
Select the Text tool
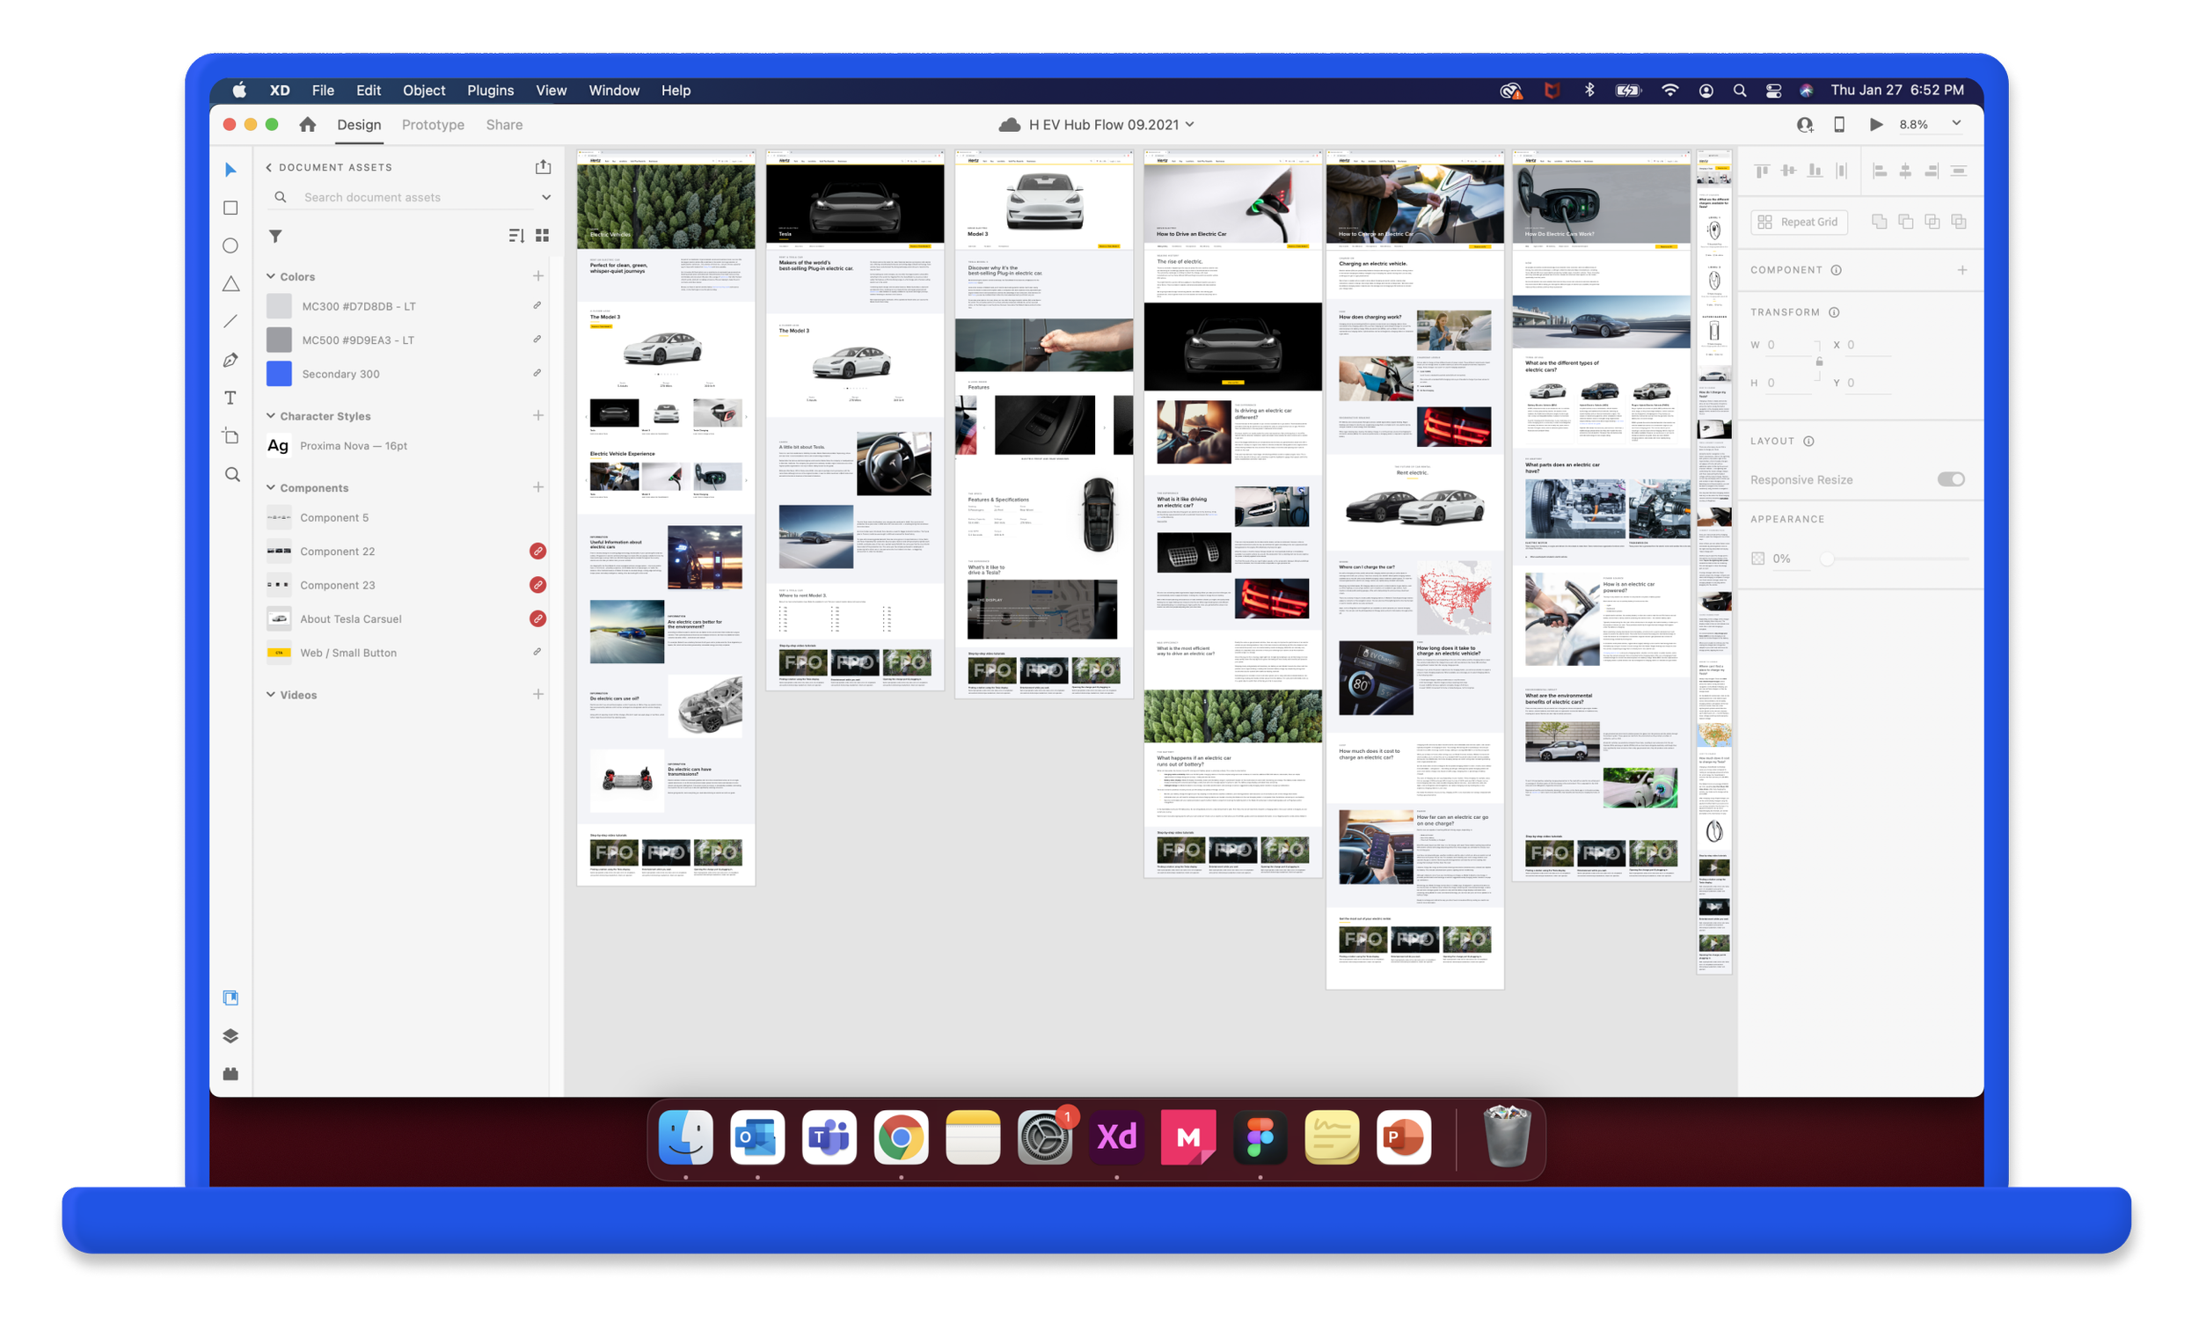pyautogui.click(x=230, y=398)
